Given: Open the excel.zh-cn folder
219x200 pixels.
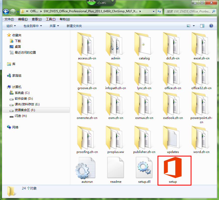Looking at the screenshot, I should click(x=201, y=45).
